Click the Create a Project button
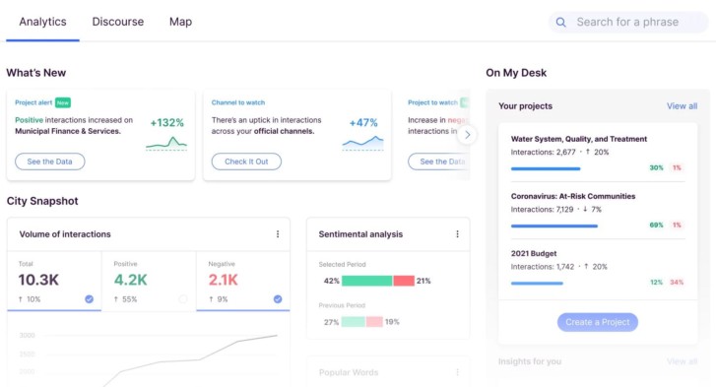Screen dimensions: 716x387 pyautogui.click(x=597, y=322)
